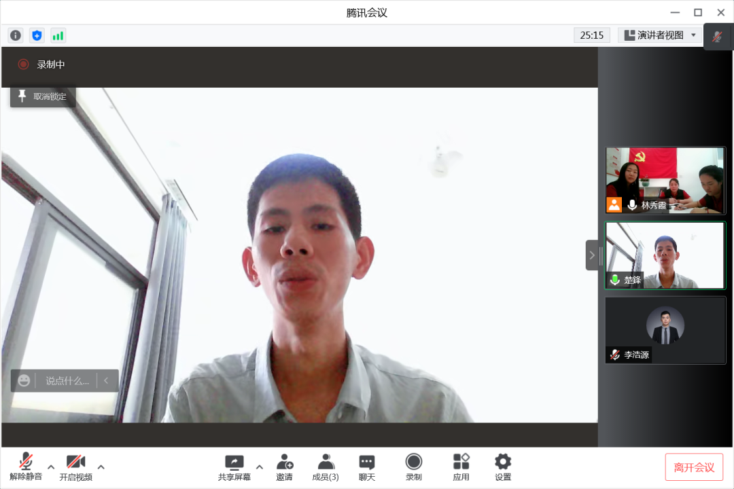Viewport: 734px width, 489px height.
Task: Open the Chat (聊天) window
Action: (367, 467)
